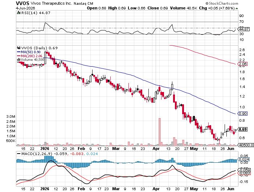Click the 0.6 price scale label
The width and height of the screenshot is (254, 192).
(242, 138)
